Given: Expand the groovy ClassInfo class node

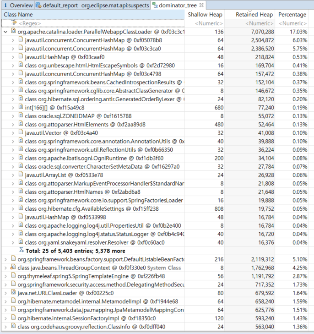Looking at the screenshot, I should (x=5, y=327).
